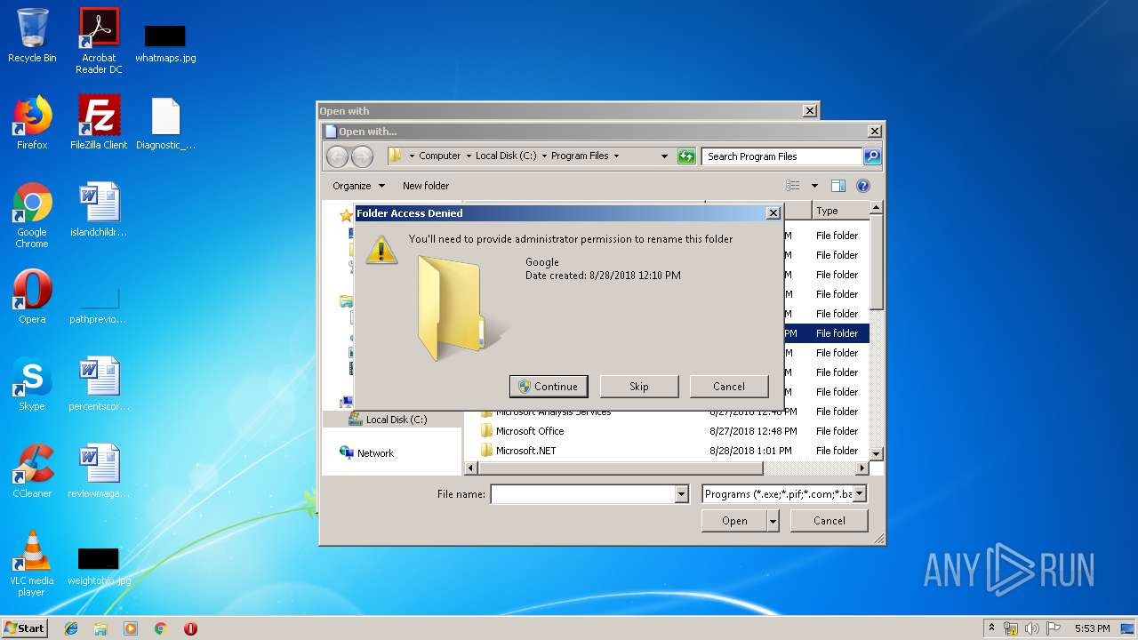
Task: Select weightohio.jpg desktop file
Action: pyautogui.click(x=99, y=566)
